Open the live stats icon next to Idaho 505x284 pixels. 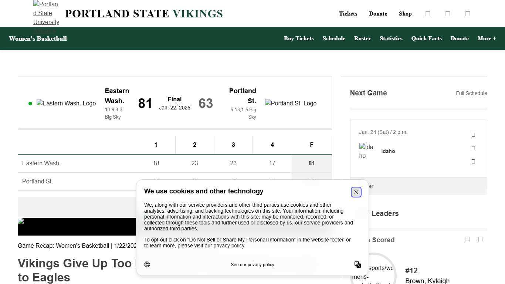coord(473,148)
